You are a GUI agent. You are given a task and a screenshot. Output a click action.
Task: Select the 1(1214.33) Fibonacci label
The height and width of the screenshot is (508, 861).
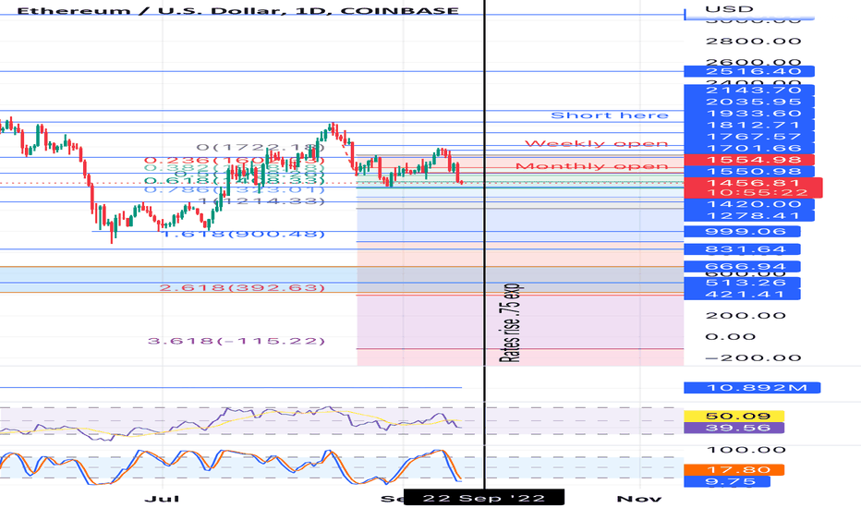pos(261,201)
